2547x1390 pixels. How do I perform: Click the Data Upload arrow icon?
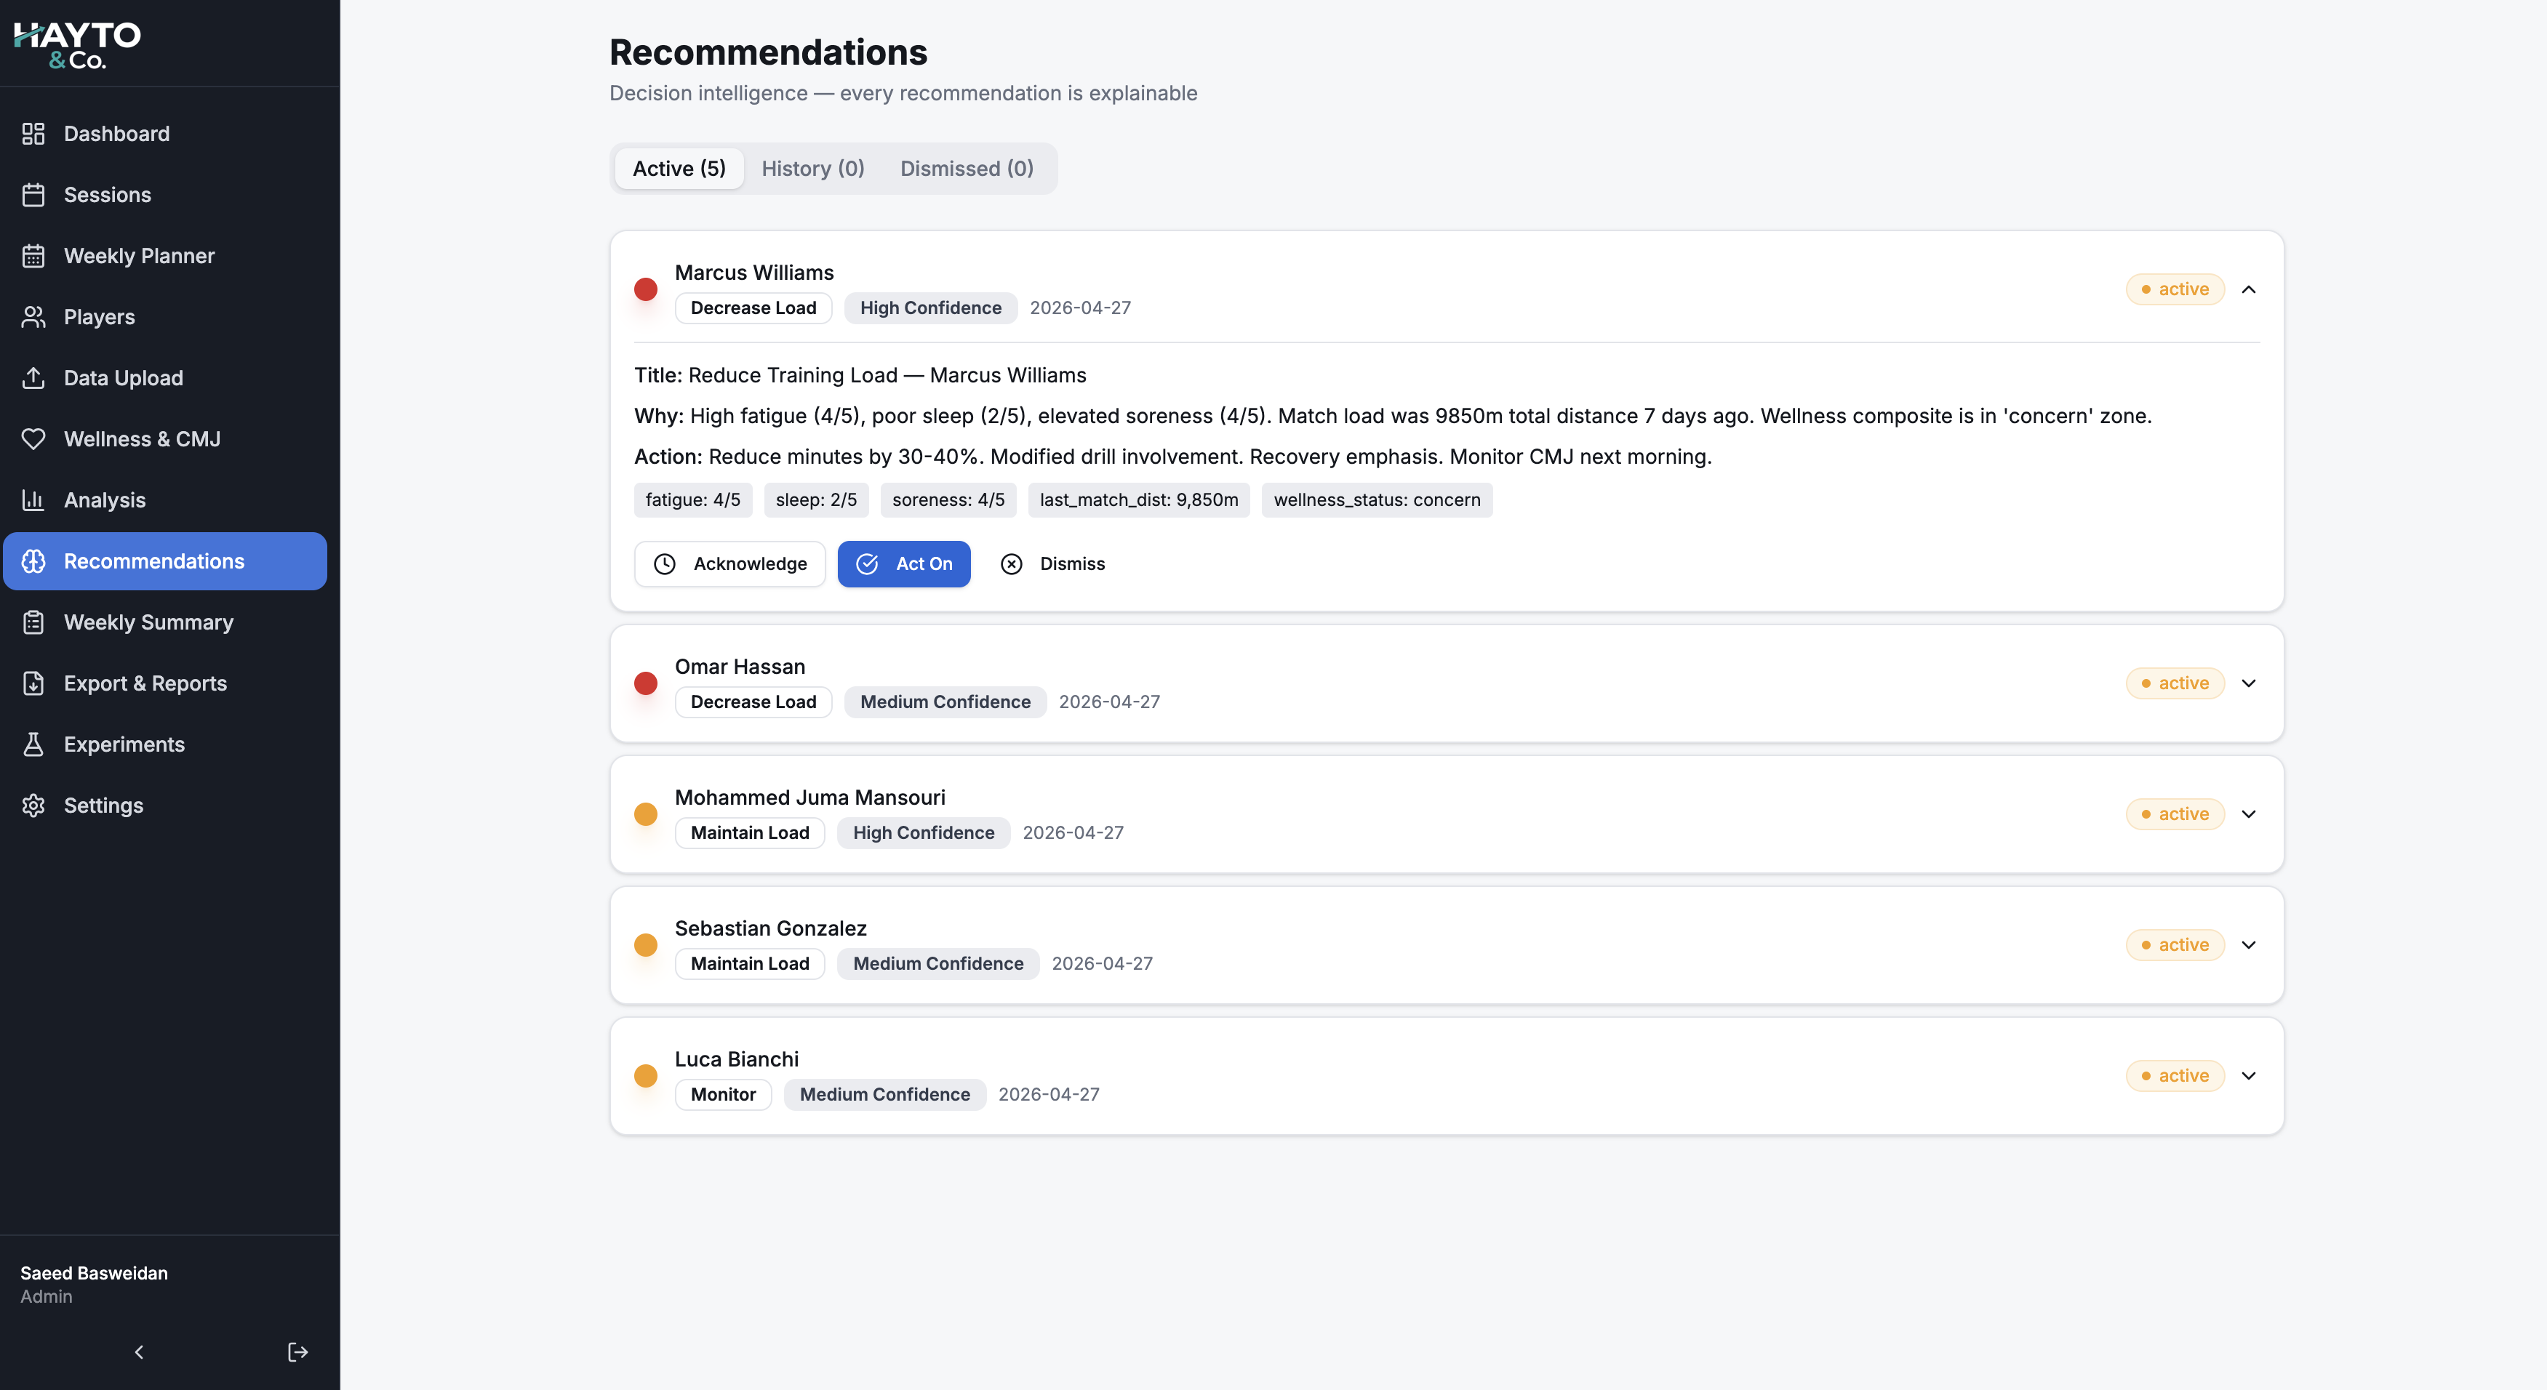pos(33,377)
